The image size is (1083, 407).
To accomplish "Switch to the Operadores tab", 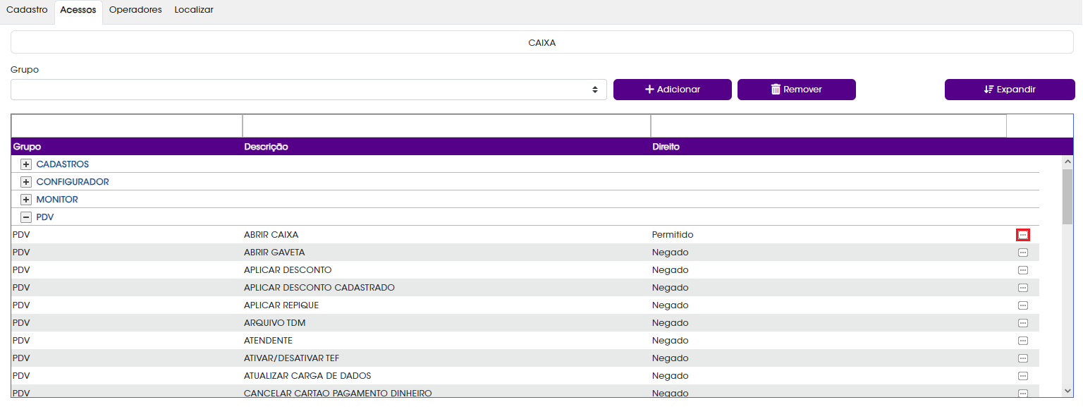I will pos(135,11).
